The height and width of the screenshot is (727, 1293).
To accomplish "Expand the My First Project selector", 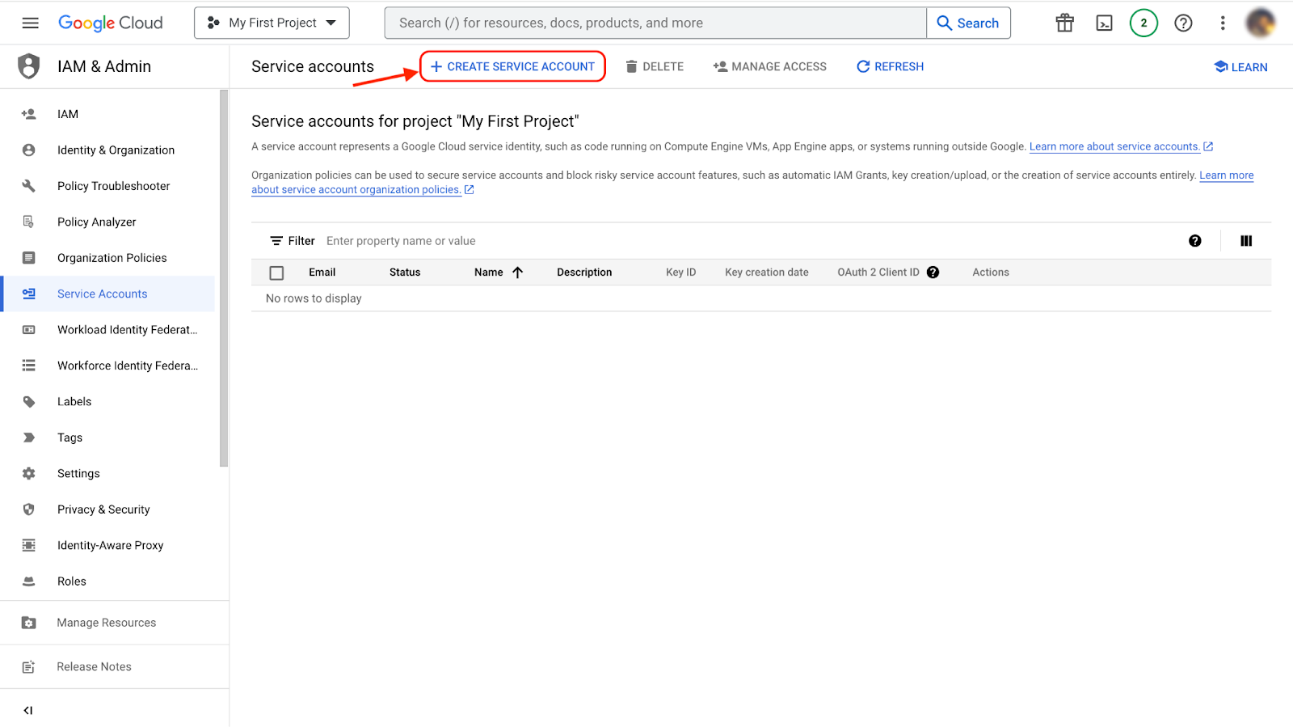I will tap(272, 23).
